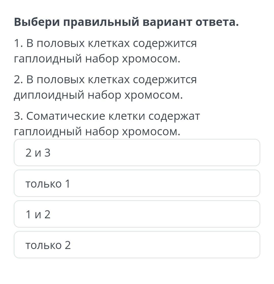Click the word "Соматические" in statement 3
Image resolution: width=274 pixels, height=284 pixels.
click(65, 116)
